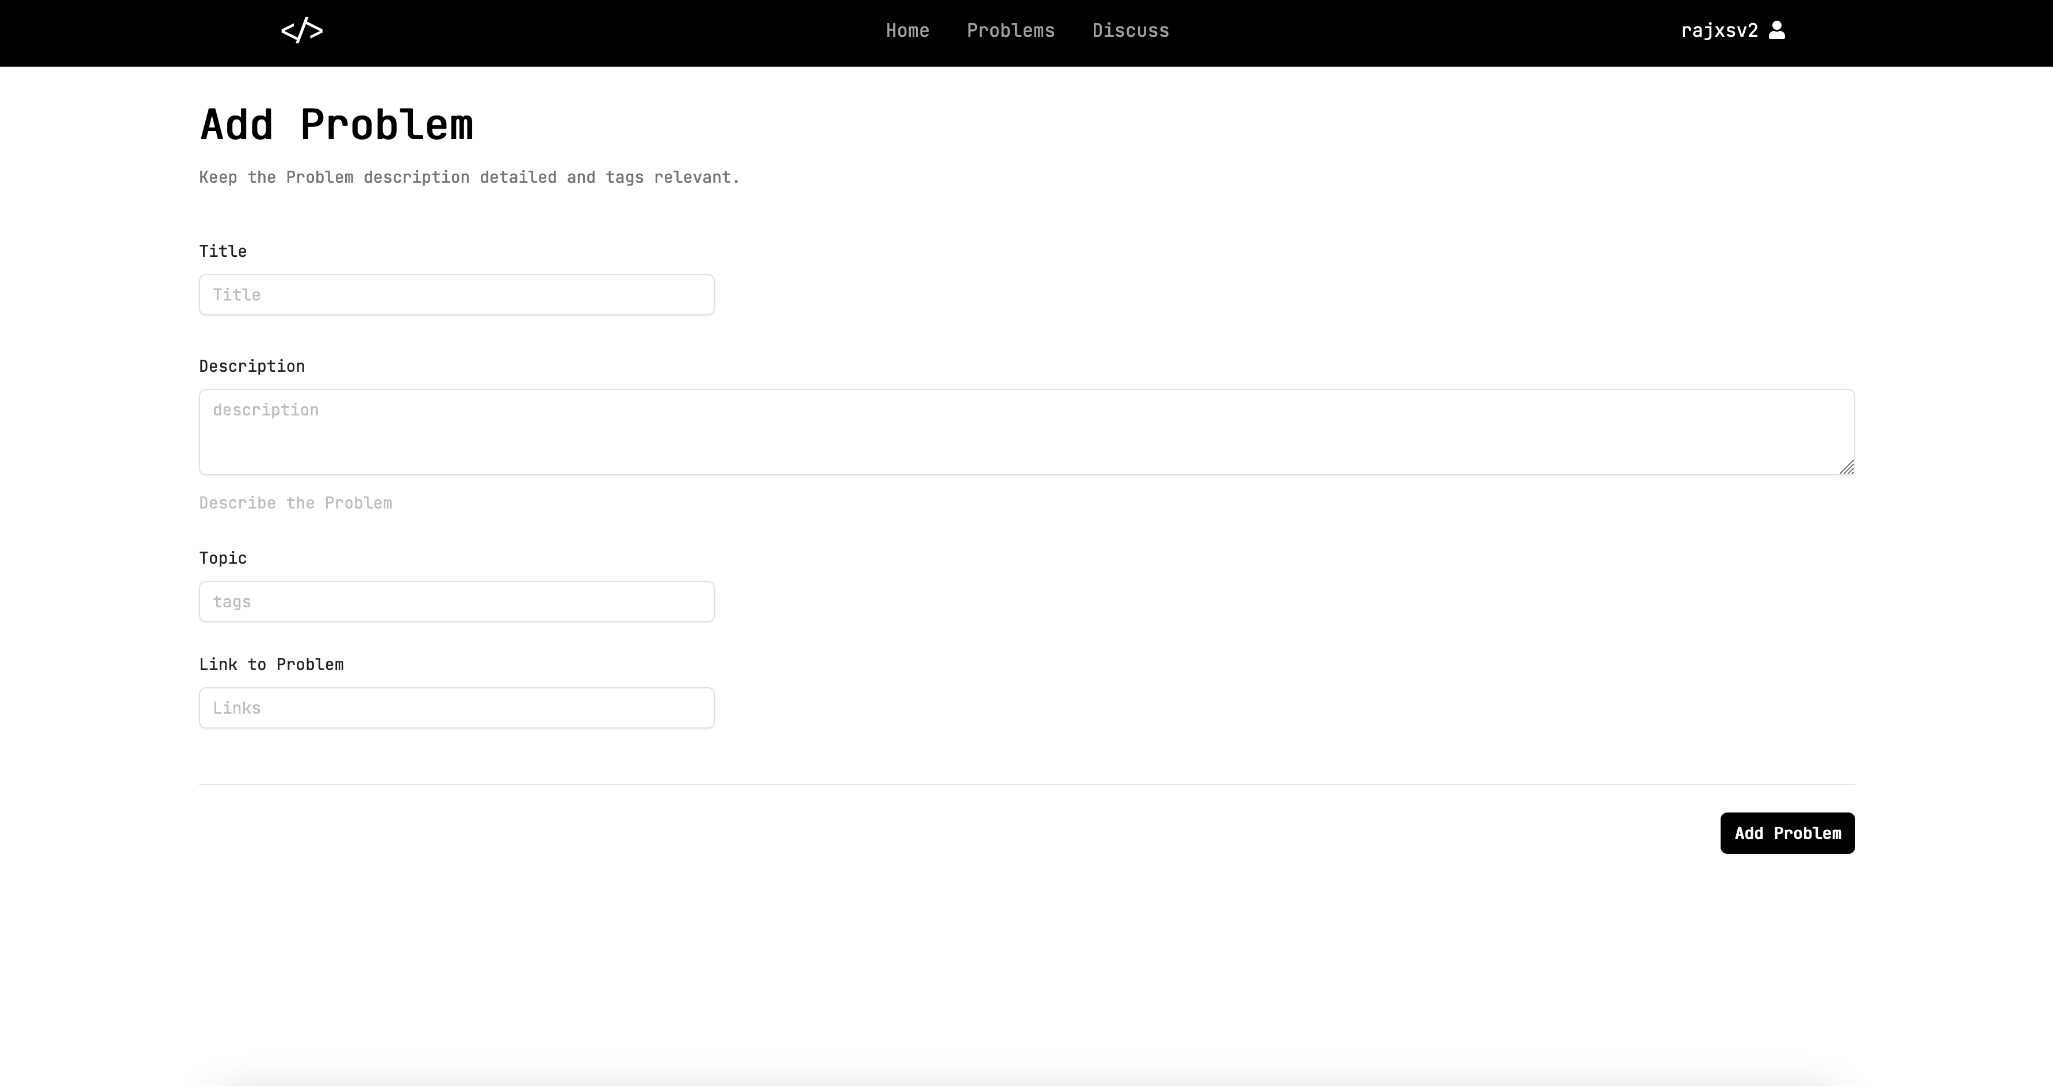Click the Topic field label
Image resolution: width=2053 pixels, height=1086 pixels.
[x=223, y=558]
